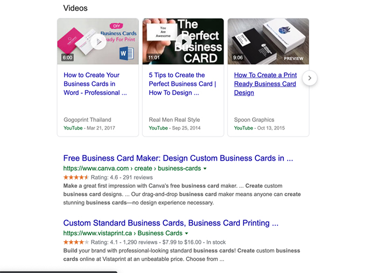Expand the Canva URL dropdown arrow
The image size is (377, 273).
(205, 169)
